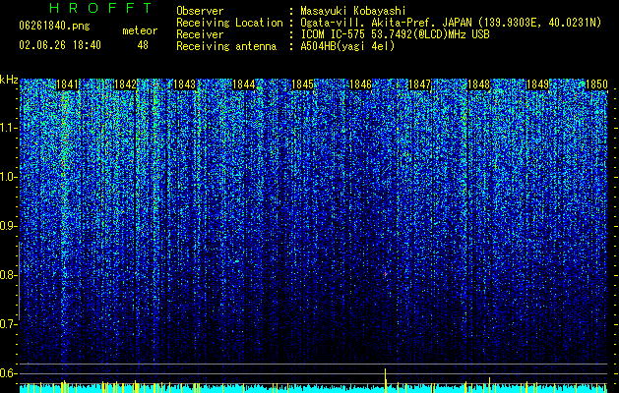Click the A504HB(yagi 4el) antenna text
This screenshot has width=619, height=393.
point(347,46)
